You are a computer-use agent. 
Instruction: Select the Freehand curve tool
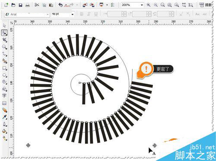point(4,54)
